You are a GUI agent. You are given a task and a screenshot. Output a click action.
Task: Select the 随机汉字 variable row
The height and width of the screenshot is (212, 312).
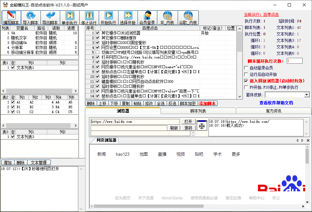click(39, 38)
